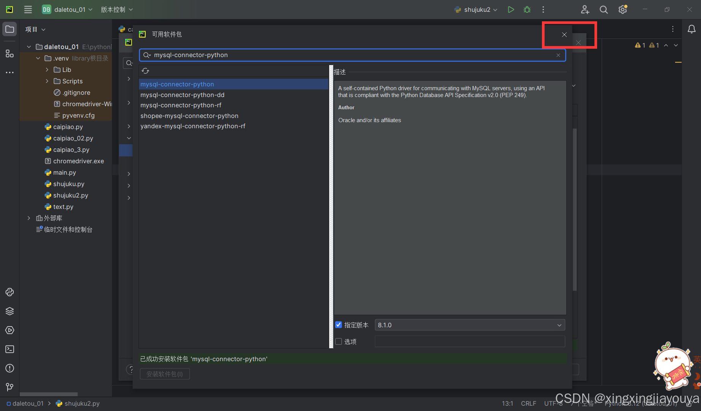Run the shujuku2 configuration

coord(511,10)
